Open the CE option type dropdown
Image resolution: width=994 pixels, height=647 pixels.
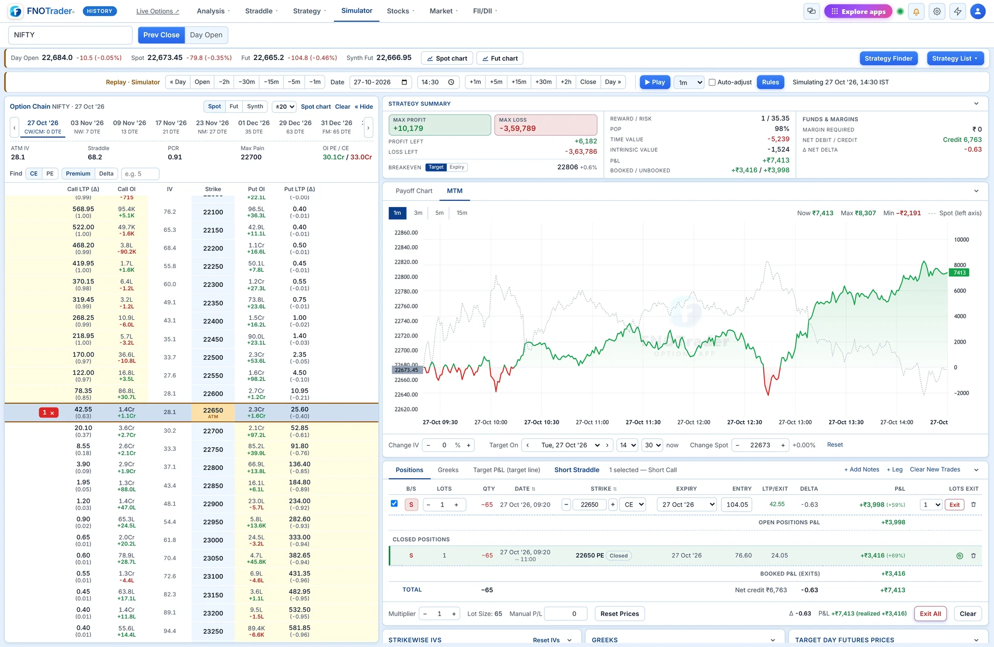634,505
